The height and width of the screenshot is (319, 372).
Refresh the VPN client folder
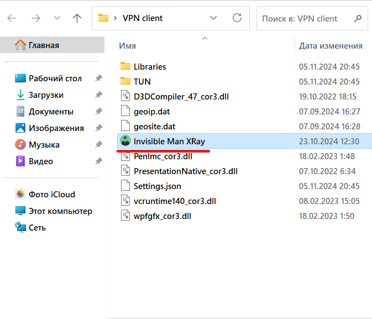[x=237, y=18]
